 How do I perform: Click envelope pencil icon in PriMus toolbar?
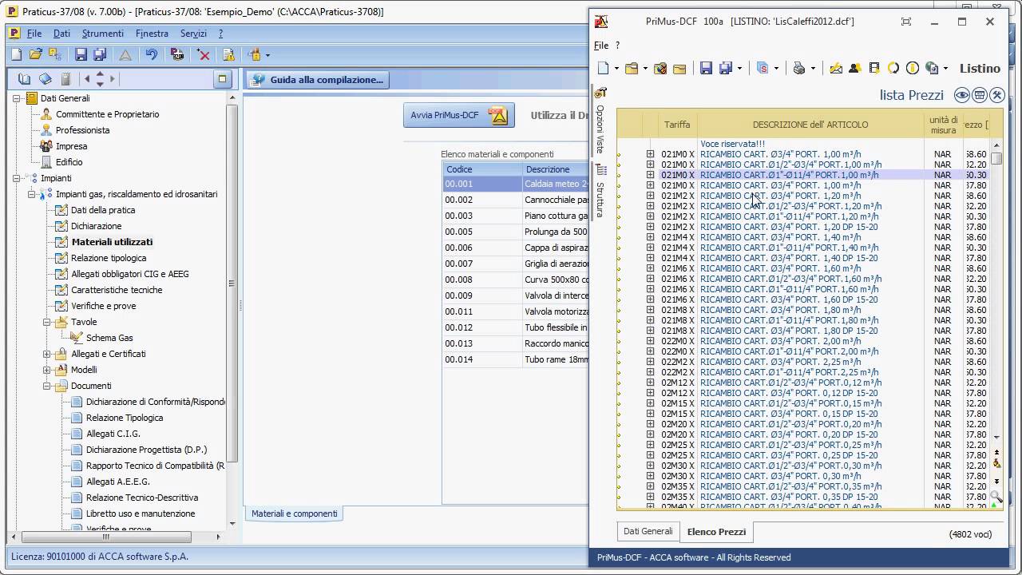click(x=836, y=69)
